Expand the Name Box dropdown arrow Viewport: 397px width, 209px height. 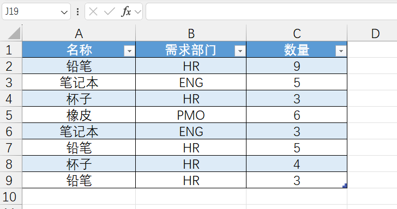point(64,12)
